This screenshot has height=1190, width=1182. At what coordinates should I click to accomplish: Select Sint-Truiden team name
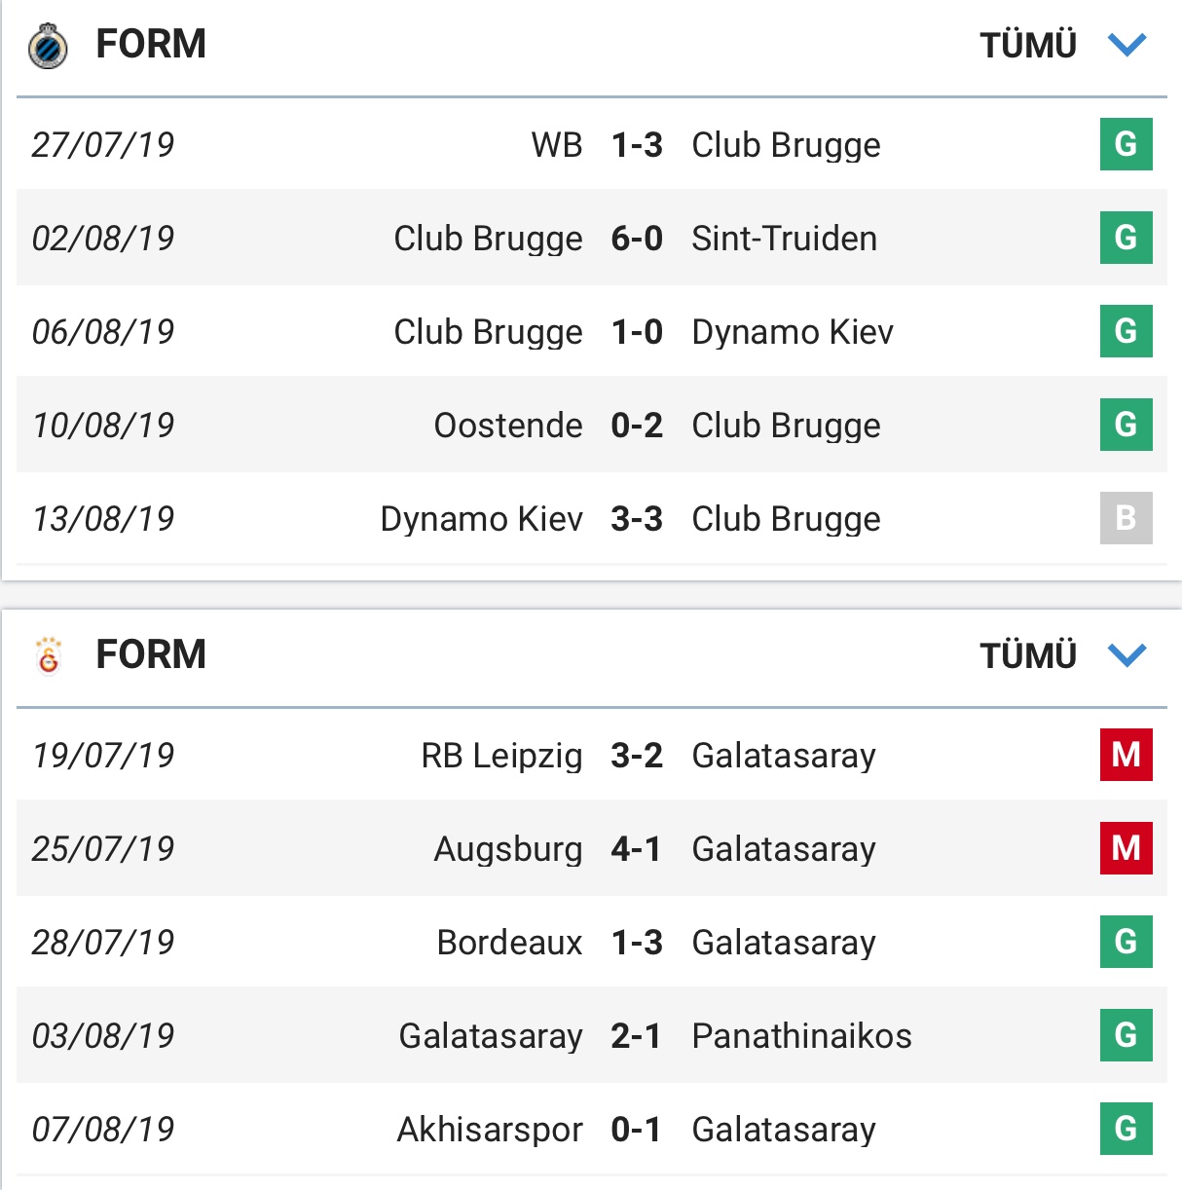[784, 239]
